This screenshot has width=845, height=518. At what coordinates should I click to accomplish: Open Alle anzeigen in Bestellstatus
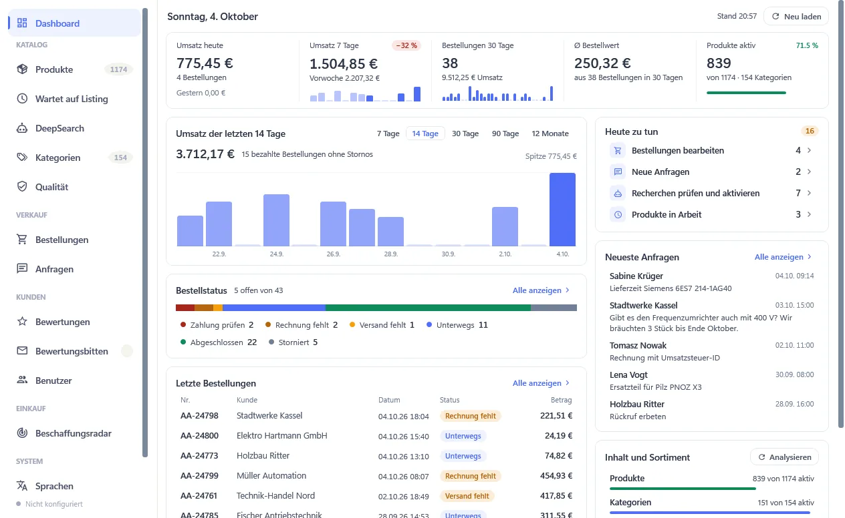[x=541, y=290]
